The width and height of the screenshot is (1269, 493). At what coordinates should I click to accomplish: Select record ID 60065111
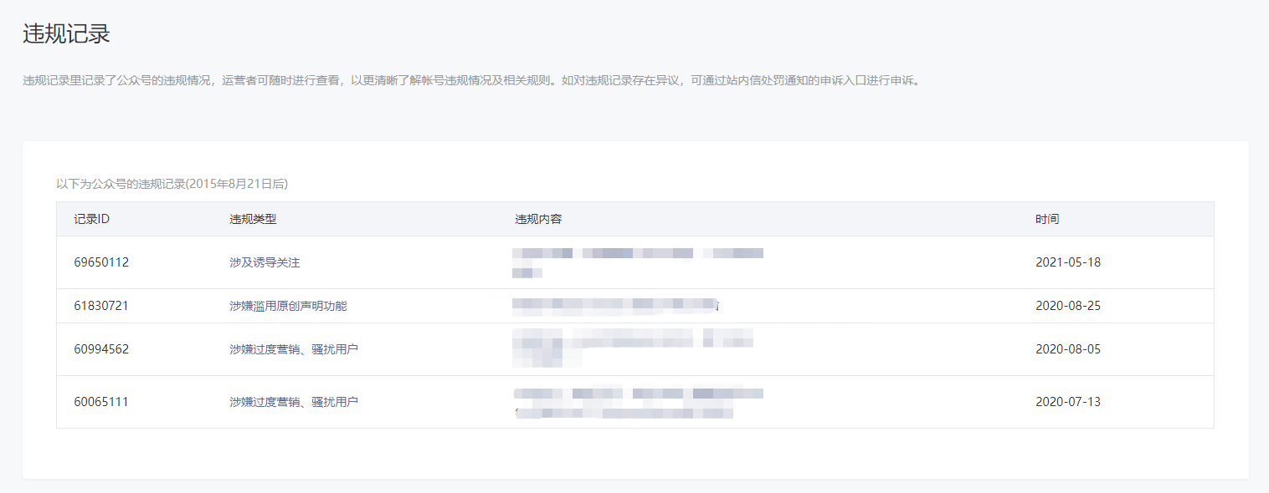coord(101,402)
